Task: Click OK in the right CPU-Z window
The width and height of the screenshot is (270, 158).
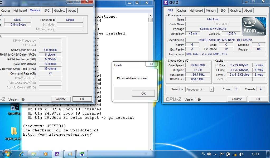Action: point(258,99)
